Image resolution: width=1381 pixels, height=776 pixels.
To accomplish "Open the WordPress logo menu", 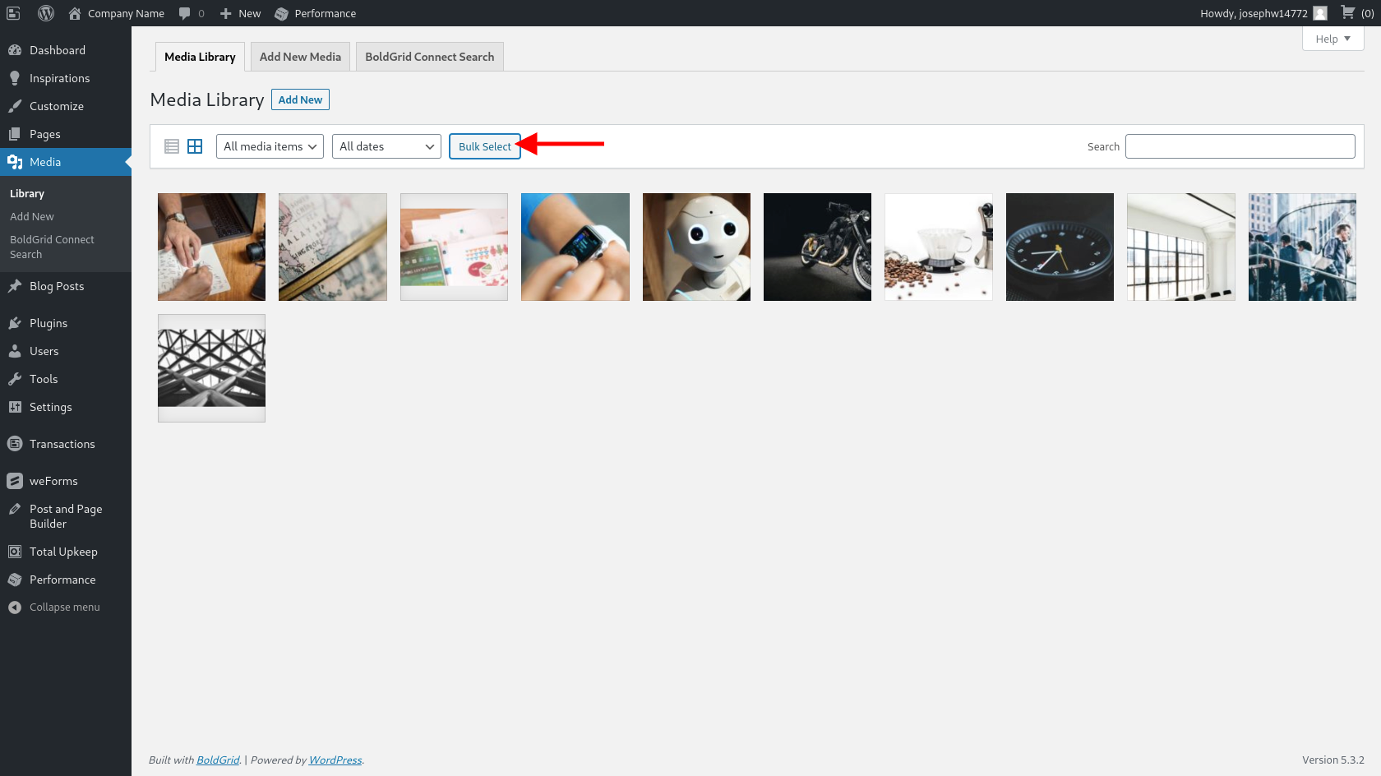I will 45,13.
